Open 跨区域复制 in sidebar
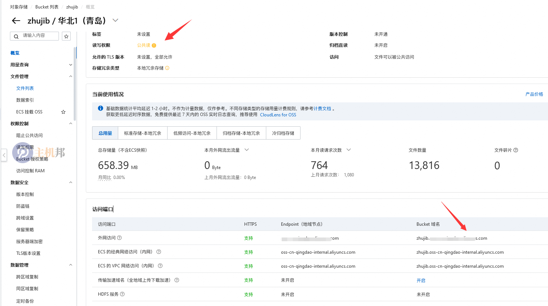548x306 pixels. [27, 277]
